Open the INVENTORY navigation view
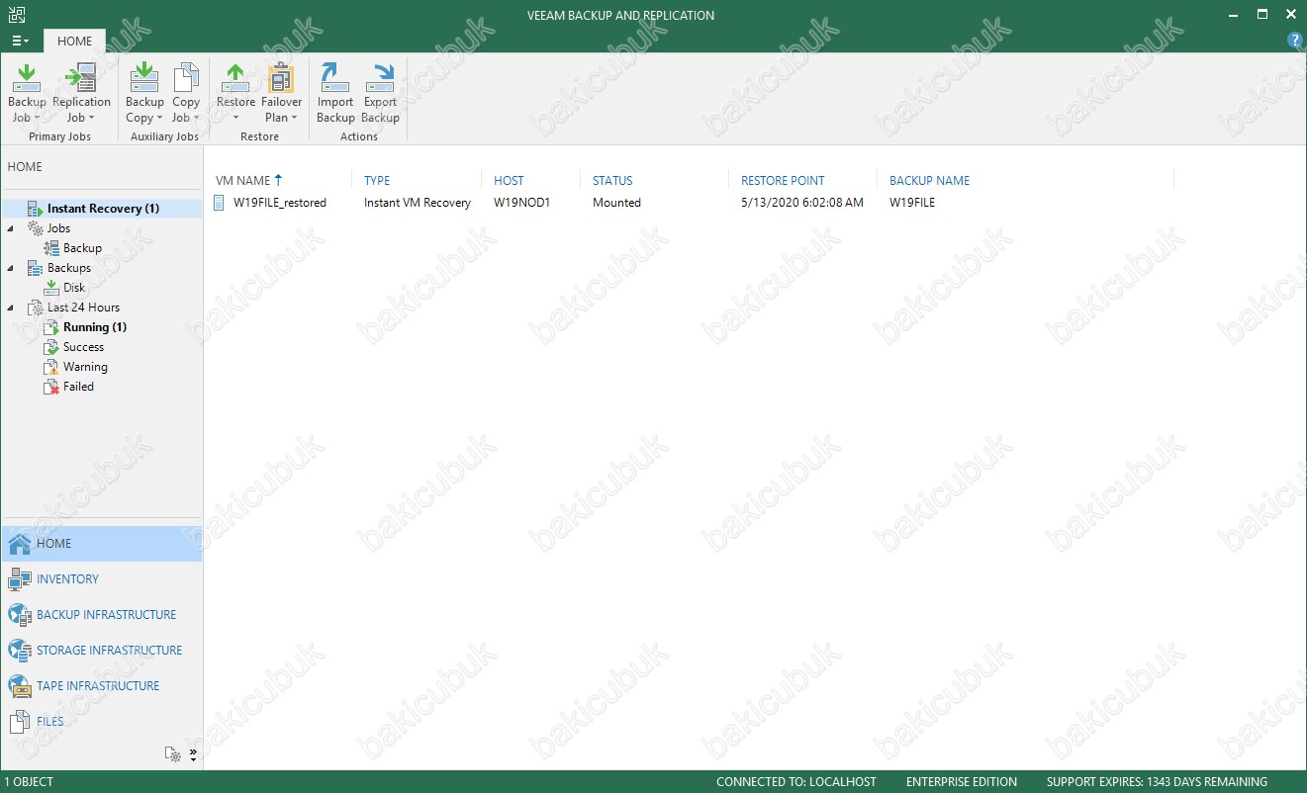 coord(101,579)
